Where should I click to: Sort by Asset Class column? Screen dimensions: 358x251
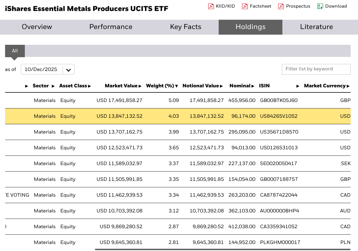point(75,86)
